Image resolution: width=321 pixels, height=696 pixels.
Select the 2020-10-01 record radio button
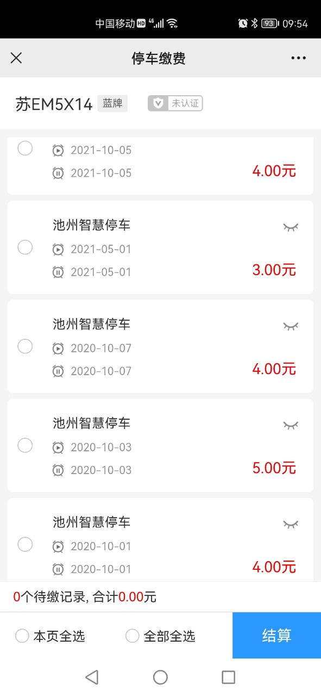pyautogui.click(x=25, y=544)
